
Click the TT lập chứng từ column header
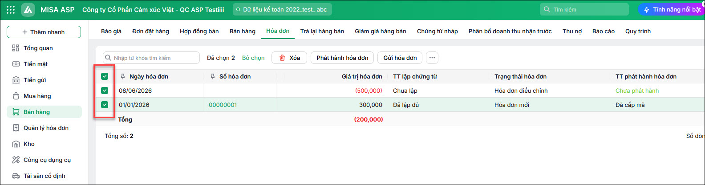[x=415, y=76]
